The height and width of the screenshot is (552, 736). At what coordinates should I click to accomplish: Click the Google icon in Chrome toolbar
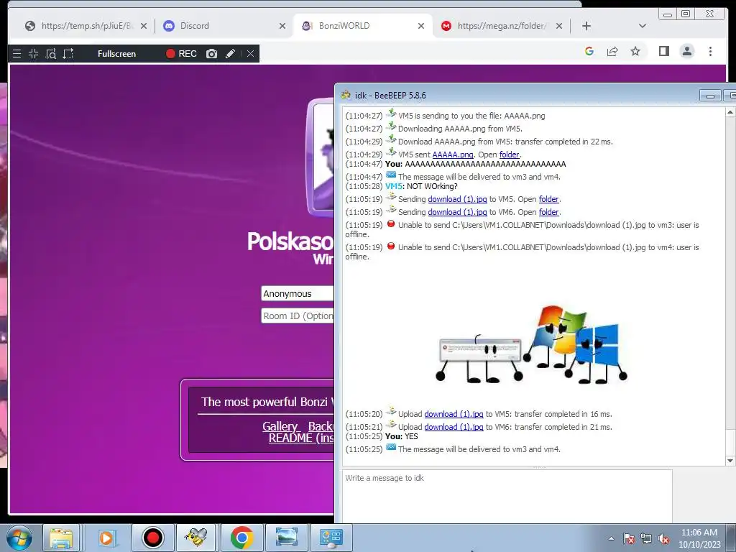[x=589, y=51]
